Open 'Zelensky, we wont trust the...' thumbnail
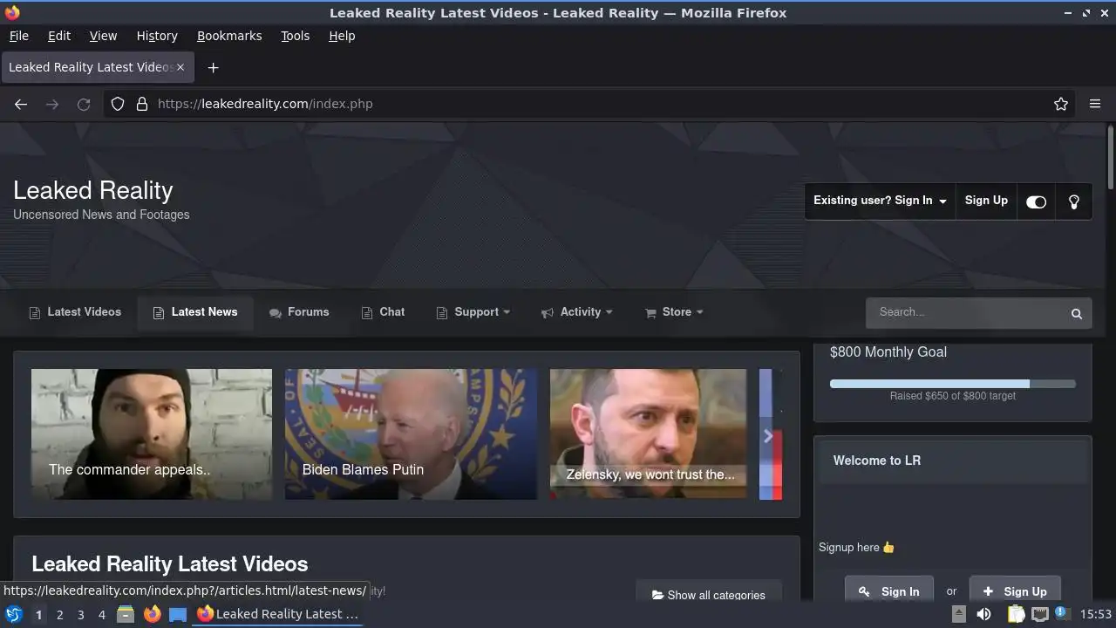Viewport: 1116px width, 628px height. click(x=648, y=433)
